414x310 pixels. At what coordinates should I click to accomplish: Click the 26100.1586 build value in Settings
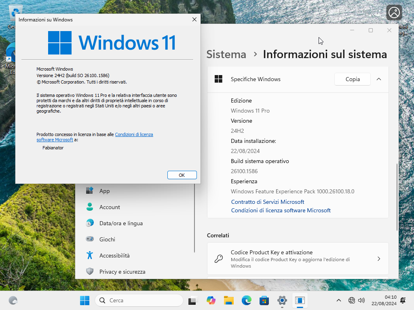(x=244, y=171)
